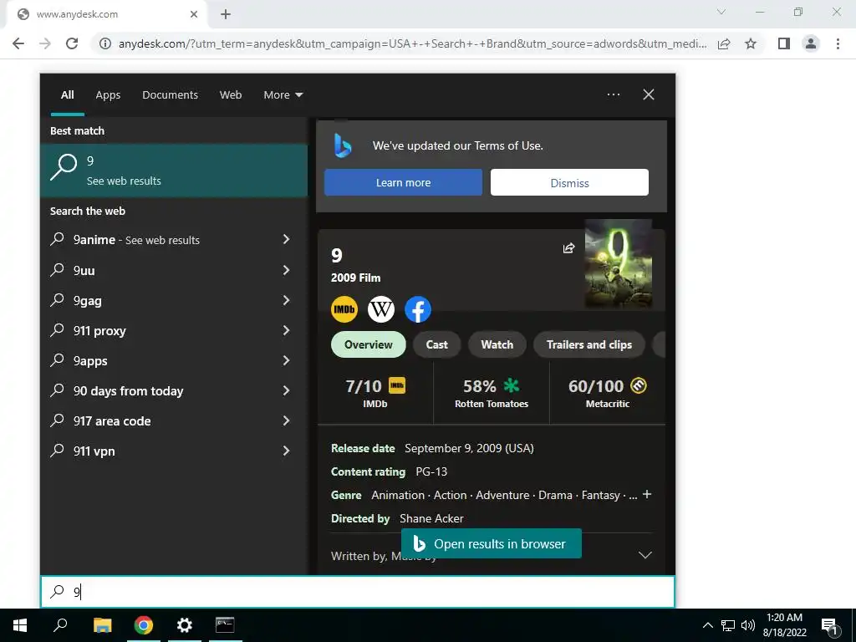View site information icon in address bar
856x642 pixels.
pos(104,43)
